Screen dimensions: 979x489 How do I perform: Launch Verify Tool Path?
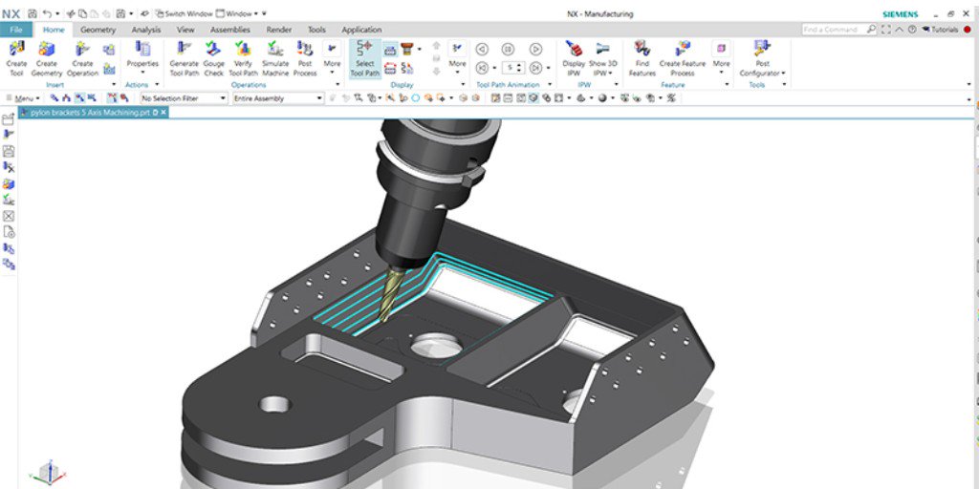click(x=243, y=58)
